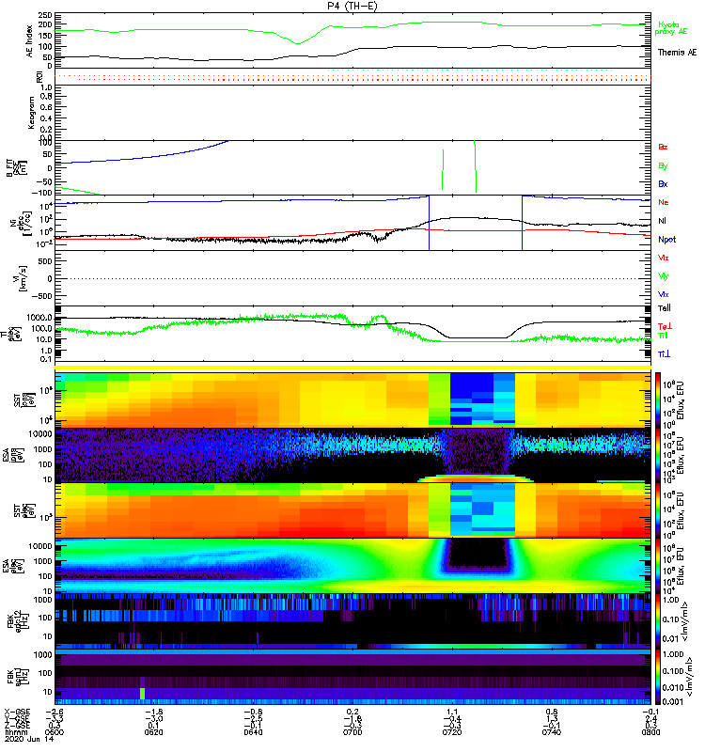
Task: Click the SST ions spectrogram color bar
Action: click(x=658, y=399)
